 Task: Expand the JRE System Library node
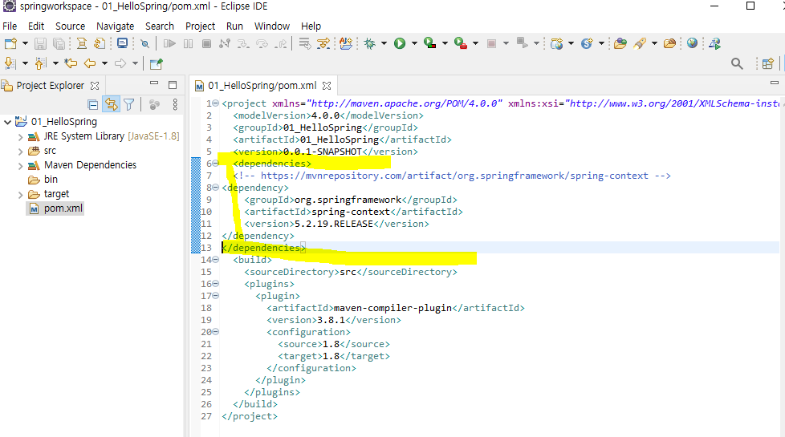point(21,136)
